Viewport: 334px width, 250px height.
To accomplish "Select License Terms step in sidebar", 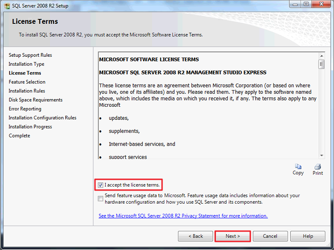I will tap(25, 73).
